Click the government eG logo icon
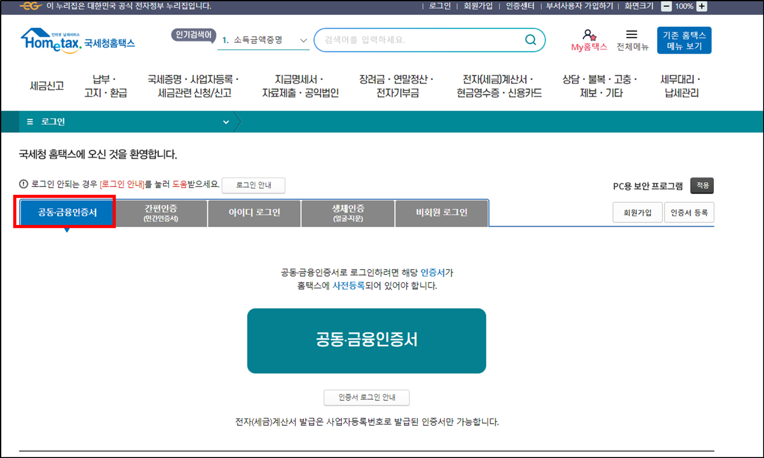The image size is (764, 458). (31, 6)
